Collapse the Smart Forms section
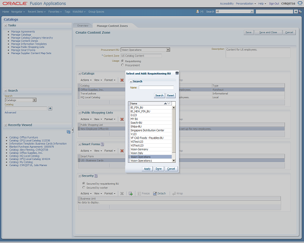The height and width of the screenshot is (243, 304). tap(80, 144)
